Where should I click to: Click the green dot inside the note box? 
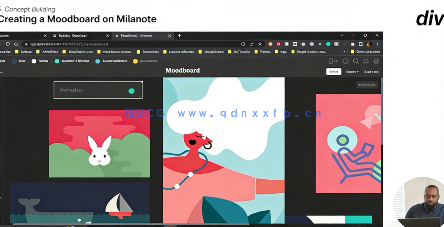(132, 91)
